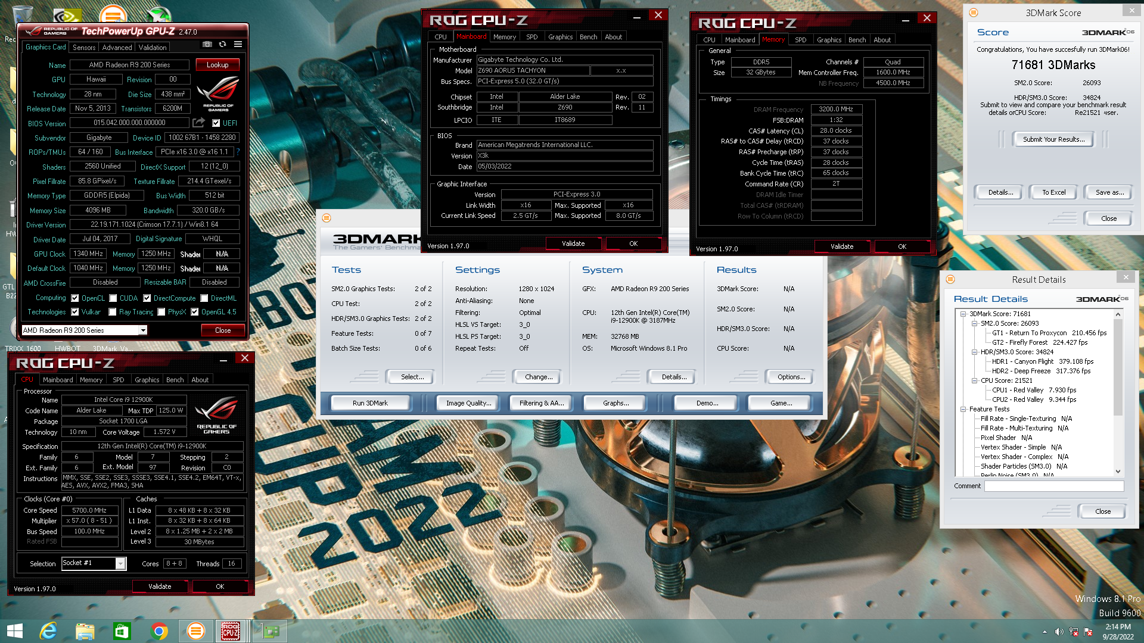Click the 3DMark Score window title icon

tap(974, 13)
